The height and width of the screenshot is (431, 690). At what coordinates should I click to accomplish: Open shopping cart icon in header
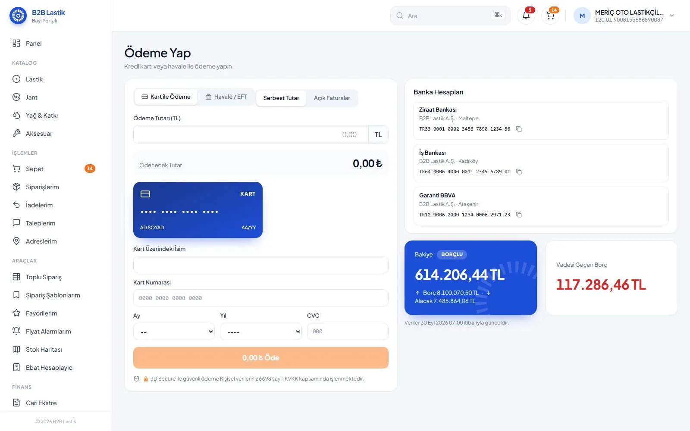550,16
